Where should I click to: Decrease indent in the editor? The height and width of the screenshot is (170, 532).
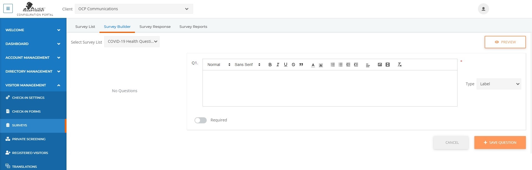348,65
